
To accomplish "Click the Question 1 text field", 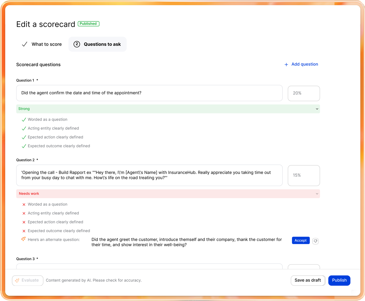I will [x=149, y=93].
